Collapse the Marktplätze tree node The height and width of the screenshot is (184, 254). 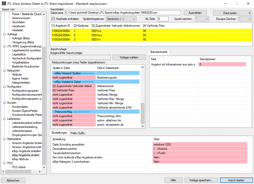[x=4, y=139]
